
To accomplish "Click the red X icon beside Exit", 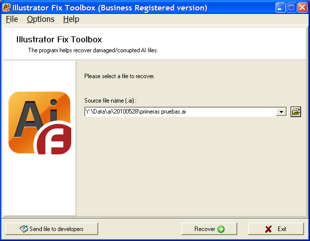I will click(268, 229).
